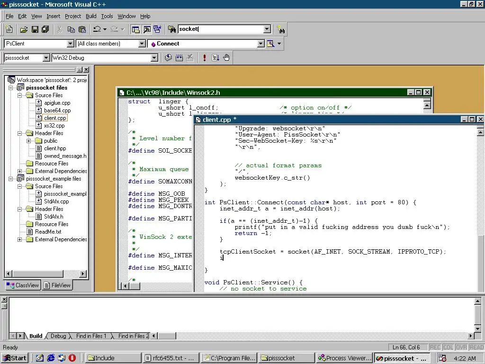Click the socket( find text field
This screenshot has width=485, height=364.
point(220,29)
